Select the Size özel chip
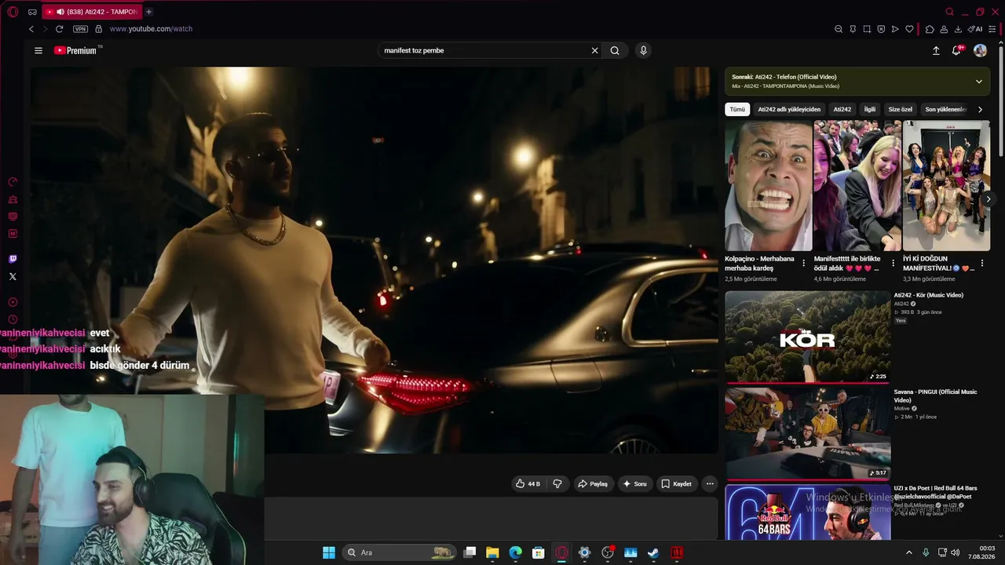The image size is (1005, 565). [x=901, y=109]
